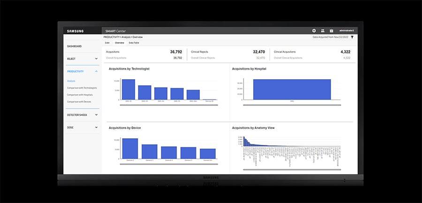Click the DOSE sidebar menu label
Viewport: 422px width, 203px height.
[x=70, y=128]
